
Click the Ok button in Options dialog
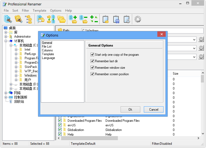point(130,110)
